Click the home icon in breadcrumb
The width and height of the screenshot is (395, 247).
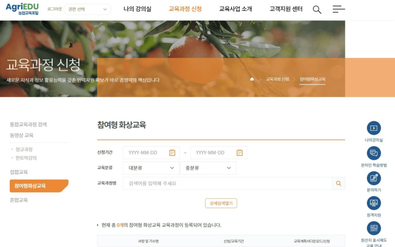pos(252,79)
